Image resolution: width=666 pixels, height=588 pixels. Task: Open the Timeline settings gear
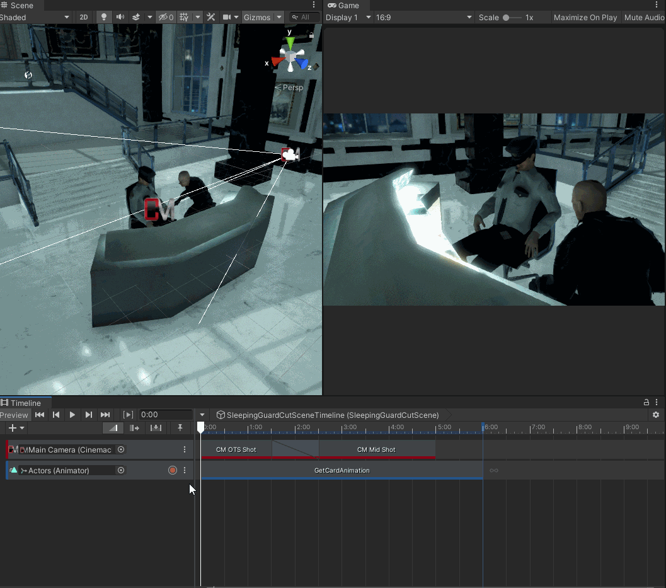[656, 415]
